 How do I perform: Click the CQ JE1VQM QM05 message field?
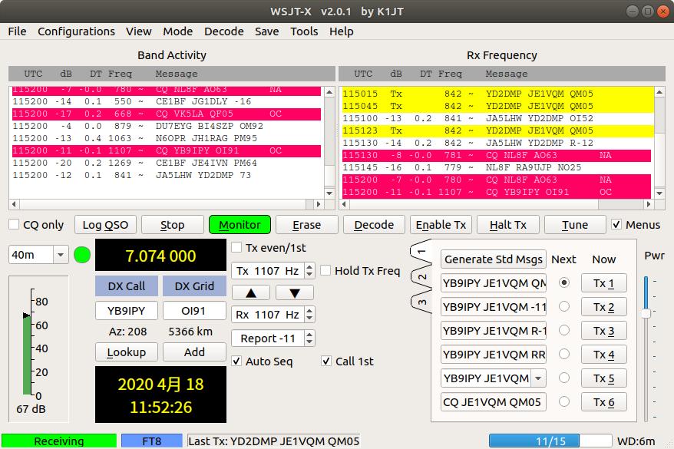494,402
